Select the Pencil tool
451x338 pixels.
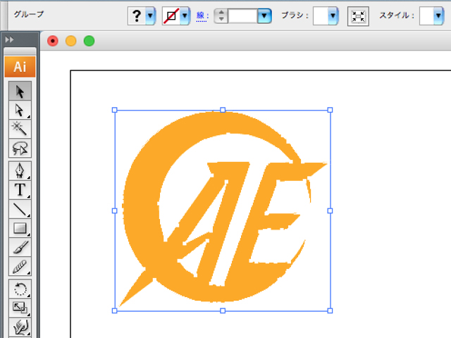20,266
